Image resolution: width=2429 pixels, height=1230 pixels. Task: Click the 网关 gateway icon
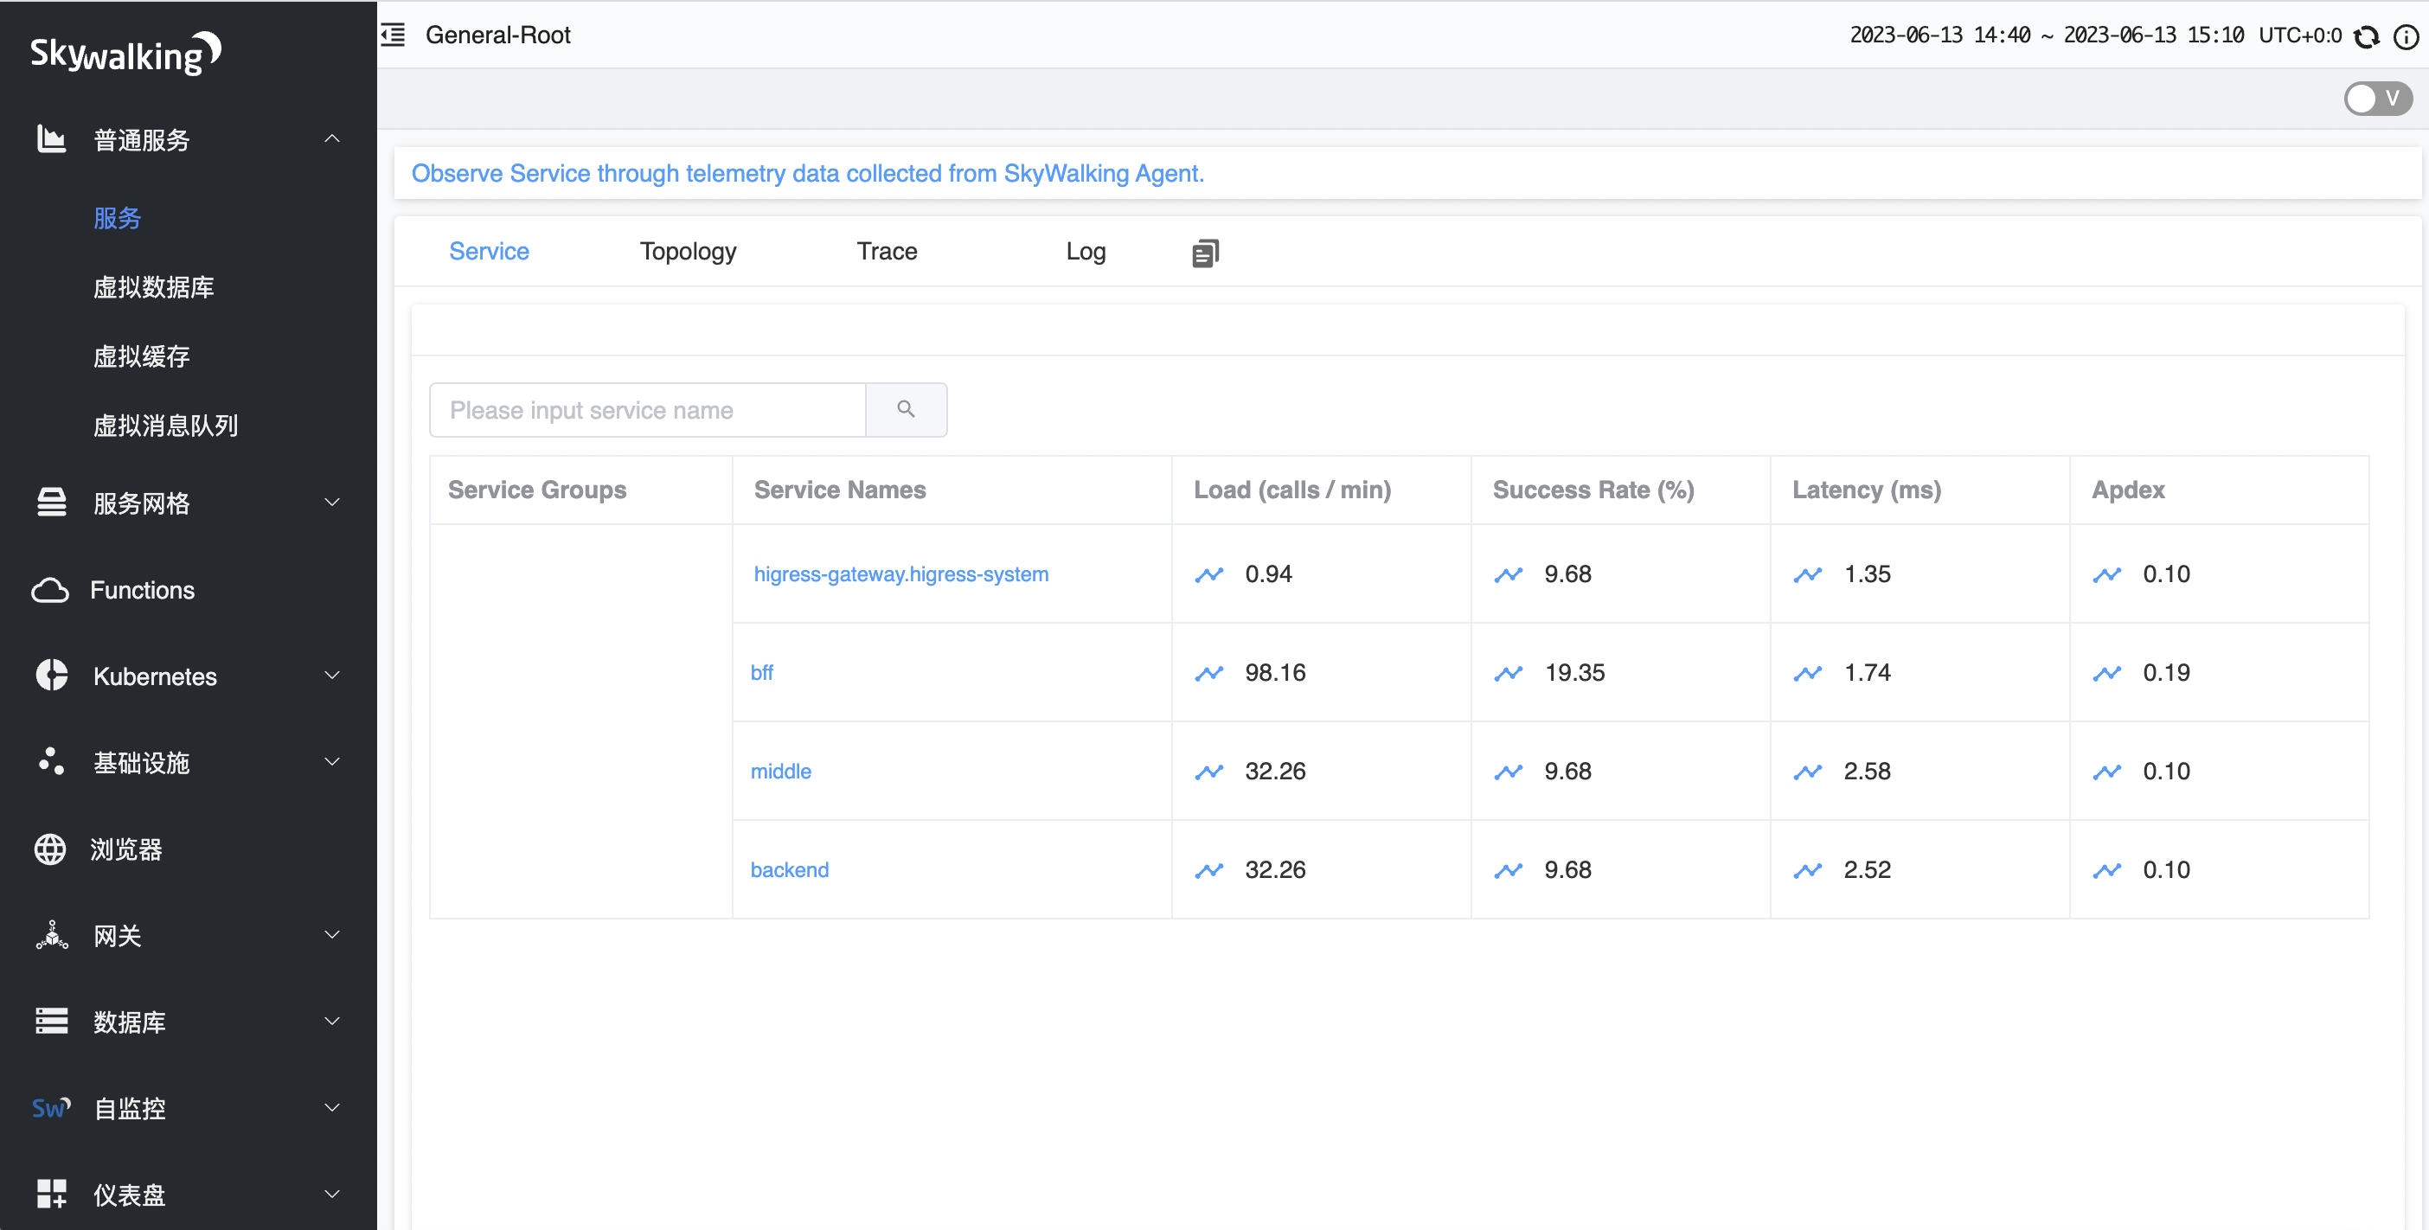tap(51, 935)
